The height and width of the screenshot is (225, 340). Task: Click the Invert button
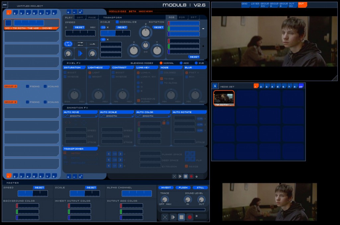(166, 187)
